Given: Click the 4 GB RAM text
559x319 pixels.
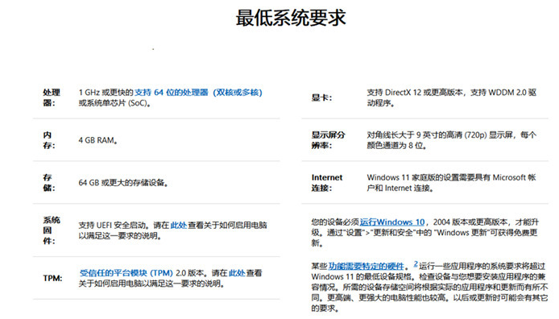Looking at the screenshot, I should tap(98, 140).
